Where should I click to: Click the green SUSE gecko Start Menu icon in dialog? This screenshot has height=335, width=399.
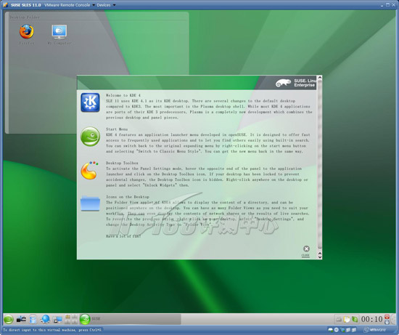click(x=90, y=137)
